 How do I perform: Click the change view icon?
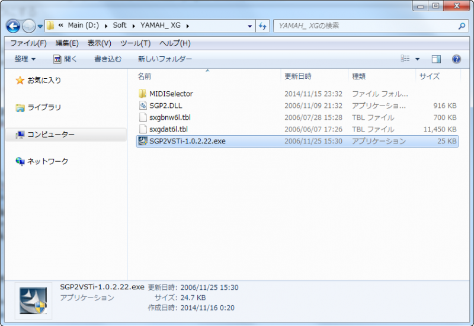tap(405, 59)
